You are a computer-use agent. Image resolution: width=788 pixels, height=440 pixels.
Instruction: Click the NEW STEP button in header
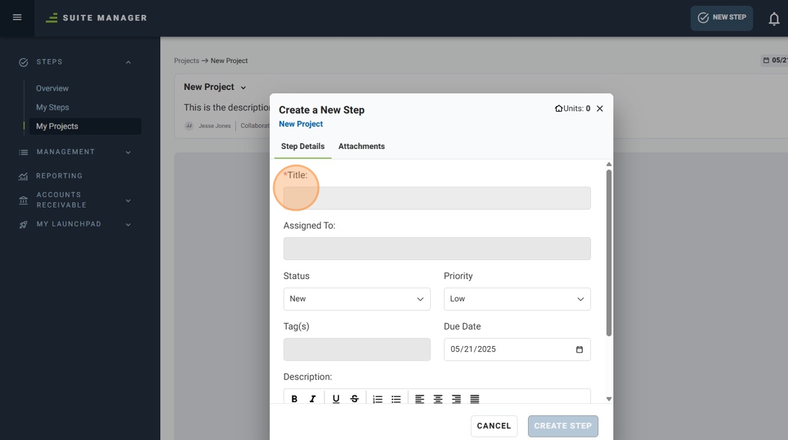coord(722,18)
